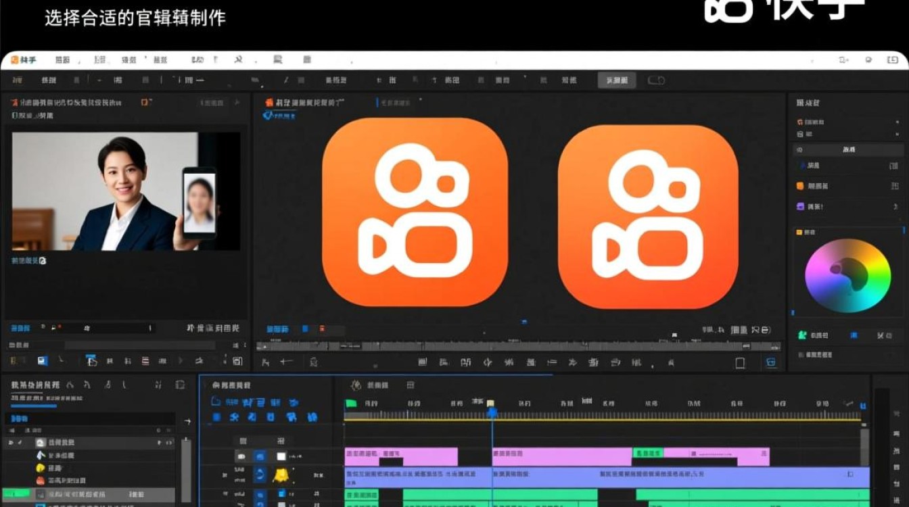Select the right orange logo in the program preview
This screenshot has height=507, width=909.
click(x=647, y=216)
